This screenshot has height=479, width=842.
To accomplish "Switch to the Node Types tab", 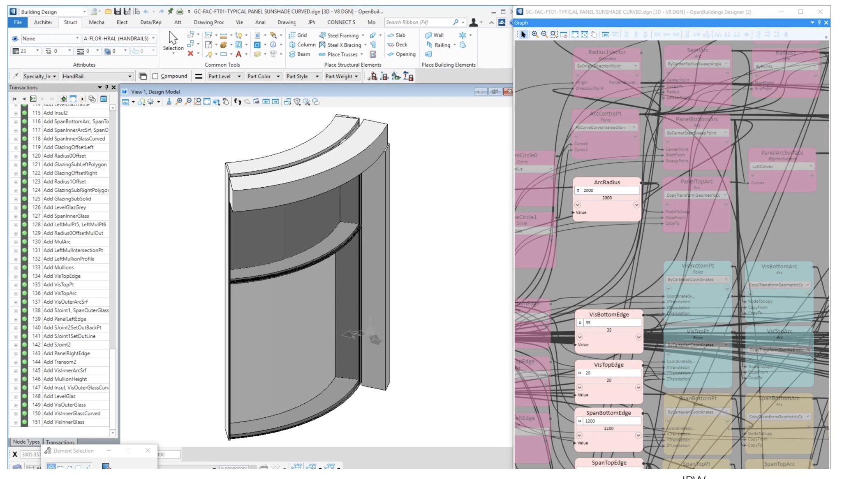I will (25, 442).
